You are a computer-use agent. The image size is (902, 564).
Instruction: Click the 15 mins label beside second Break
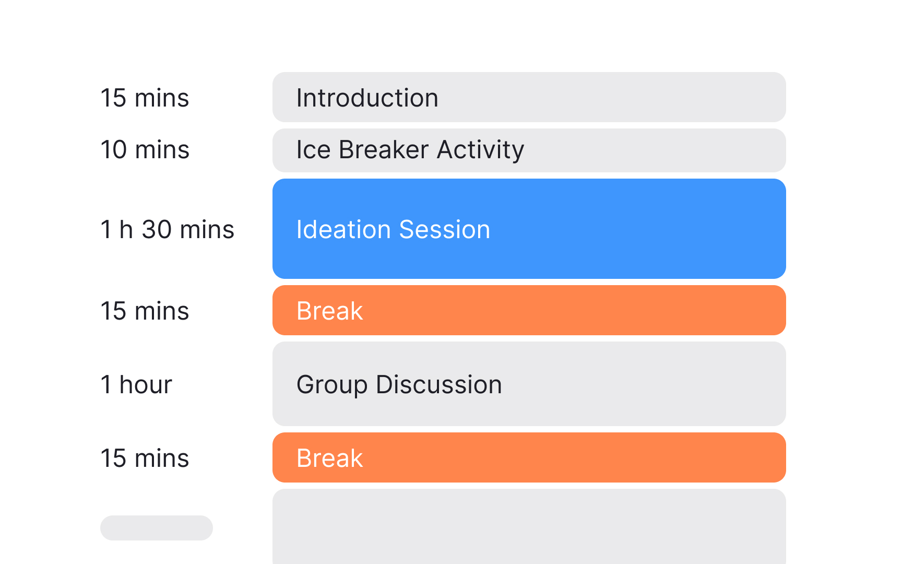click(145, 458)
